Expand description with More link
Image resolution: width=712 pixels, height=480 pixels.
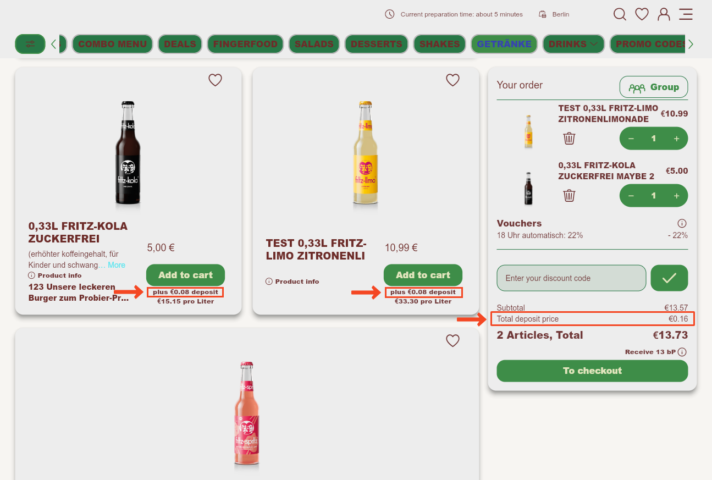click(117, 265)
